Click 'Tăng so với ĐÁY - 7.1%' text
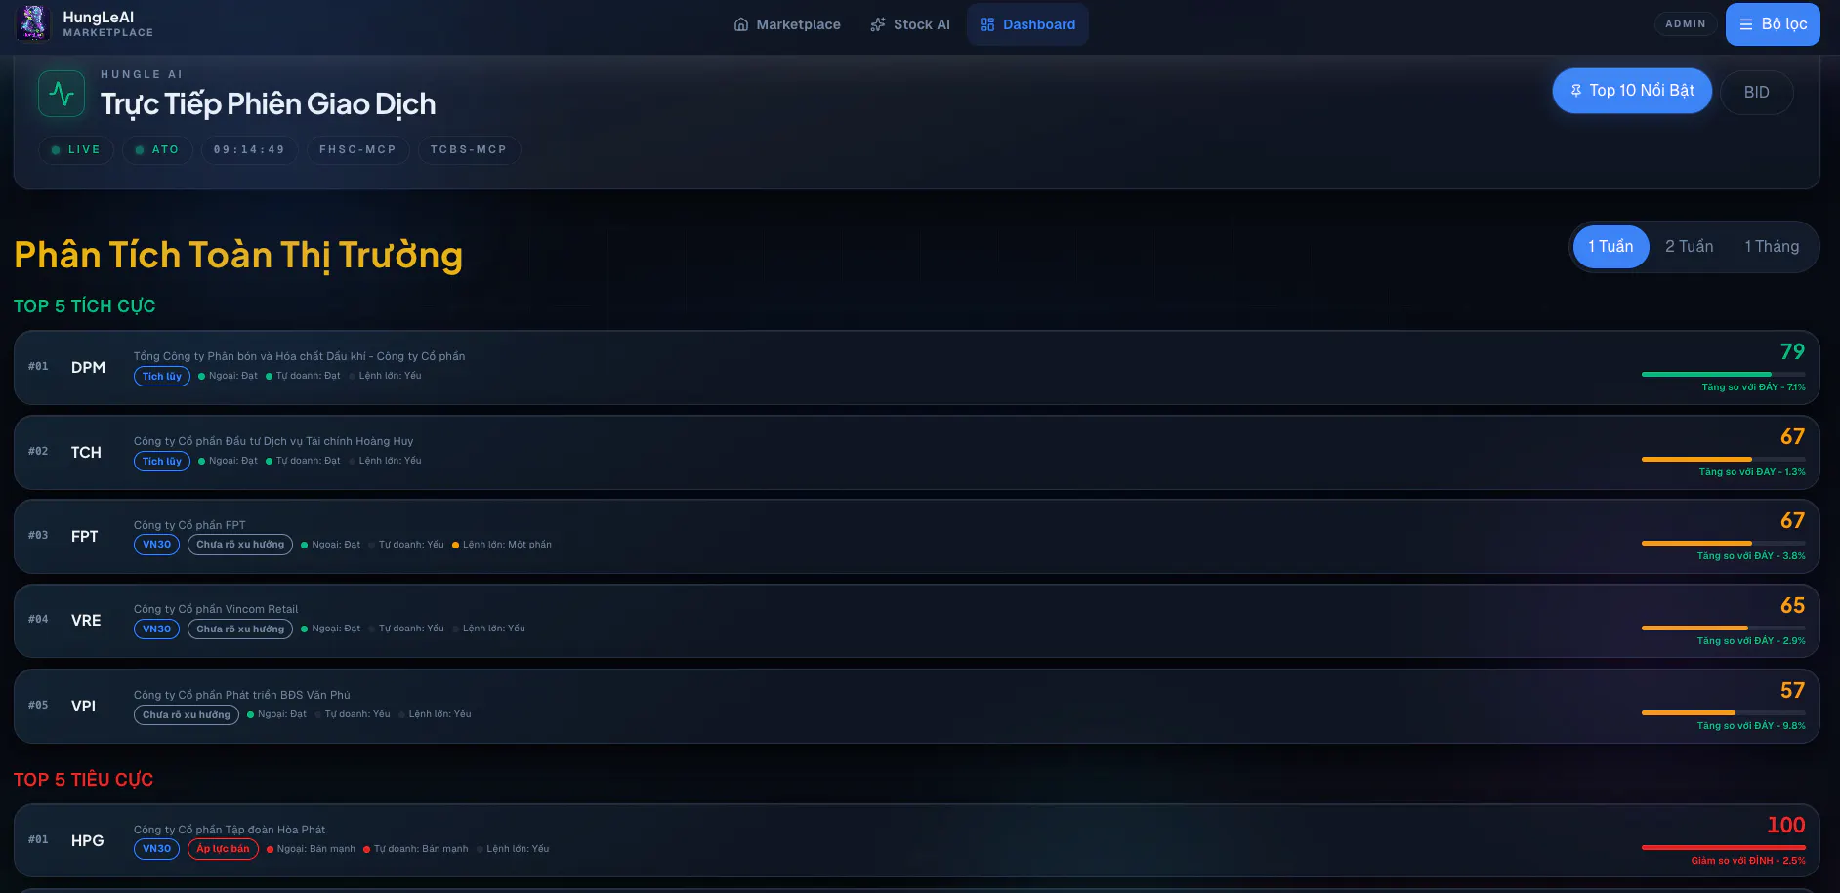 [1753, 387]
